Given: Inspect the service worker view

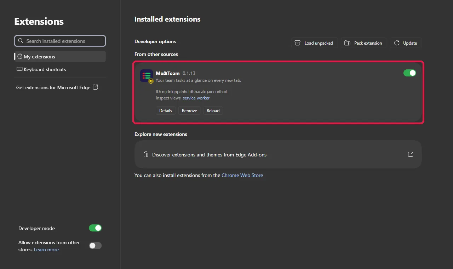Looking at the screenshot, I should point(196,98).
